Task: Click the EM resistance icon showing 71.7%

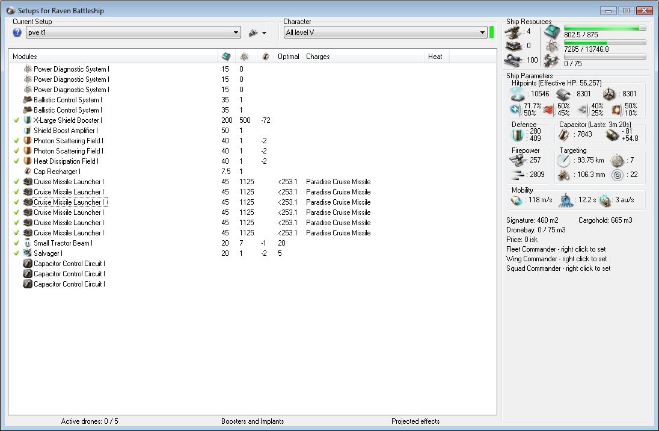Action: tap(515, 110)
